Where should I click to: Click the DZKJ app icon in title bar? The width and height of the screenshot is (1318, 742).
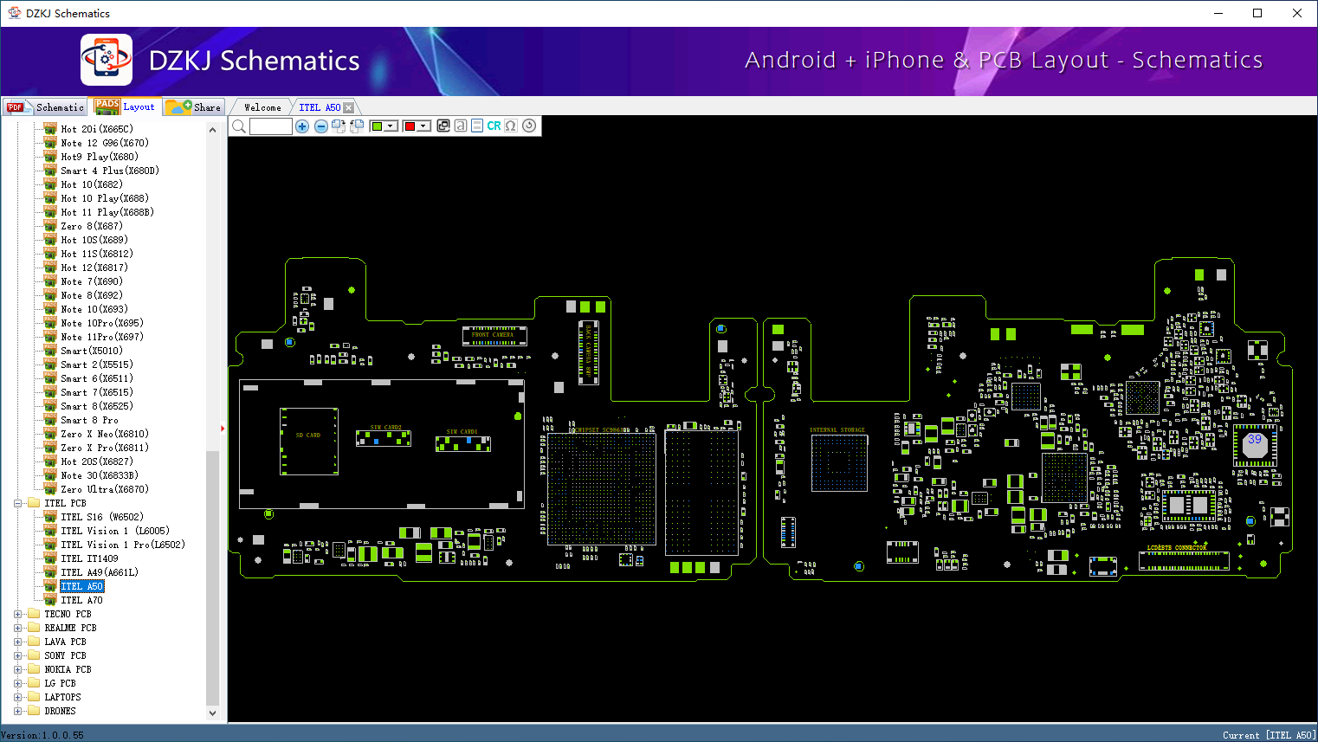click(x=14, y=13)
